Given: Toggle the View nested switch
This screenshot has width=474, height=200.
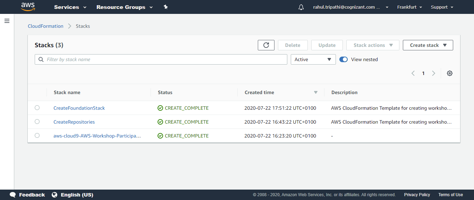Looking at the screenshot, I should pos(344,59).
